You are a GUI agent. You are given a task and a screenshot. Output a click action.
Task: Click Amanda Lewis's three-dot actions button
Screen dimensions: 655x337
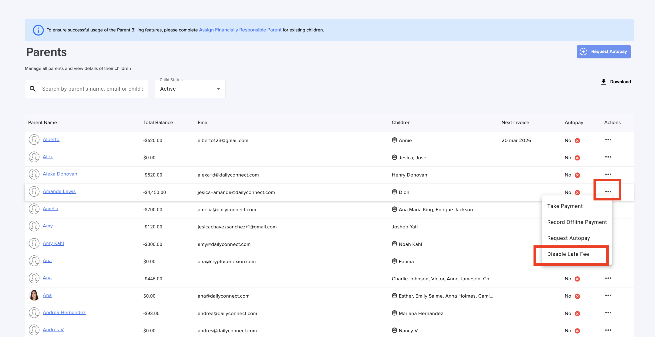(608, 191)
